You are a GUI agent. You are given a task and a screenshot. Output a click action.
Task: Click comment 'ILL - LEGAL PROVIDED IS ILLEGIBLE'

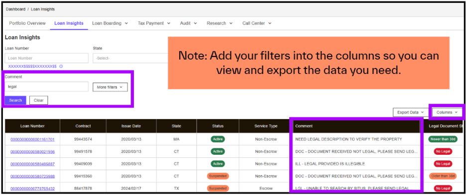330,164
